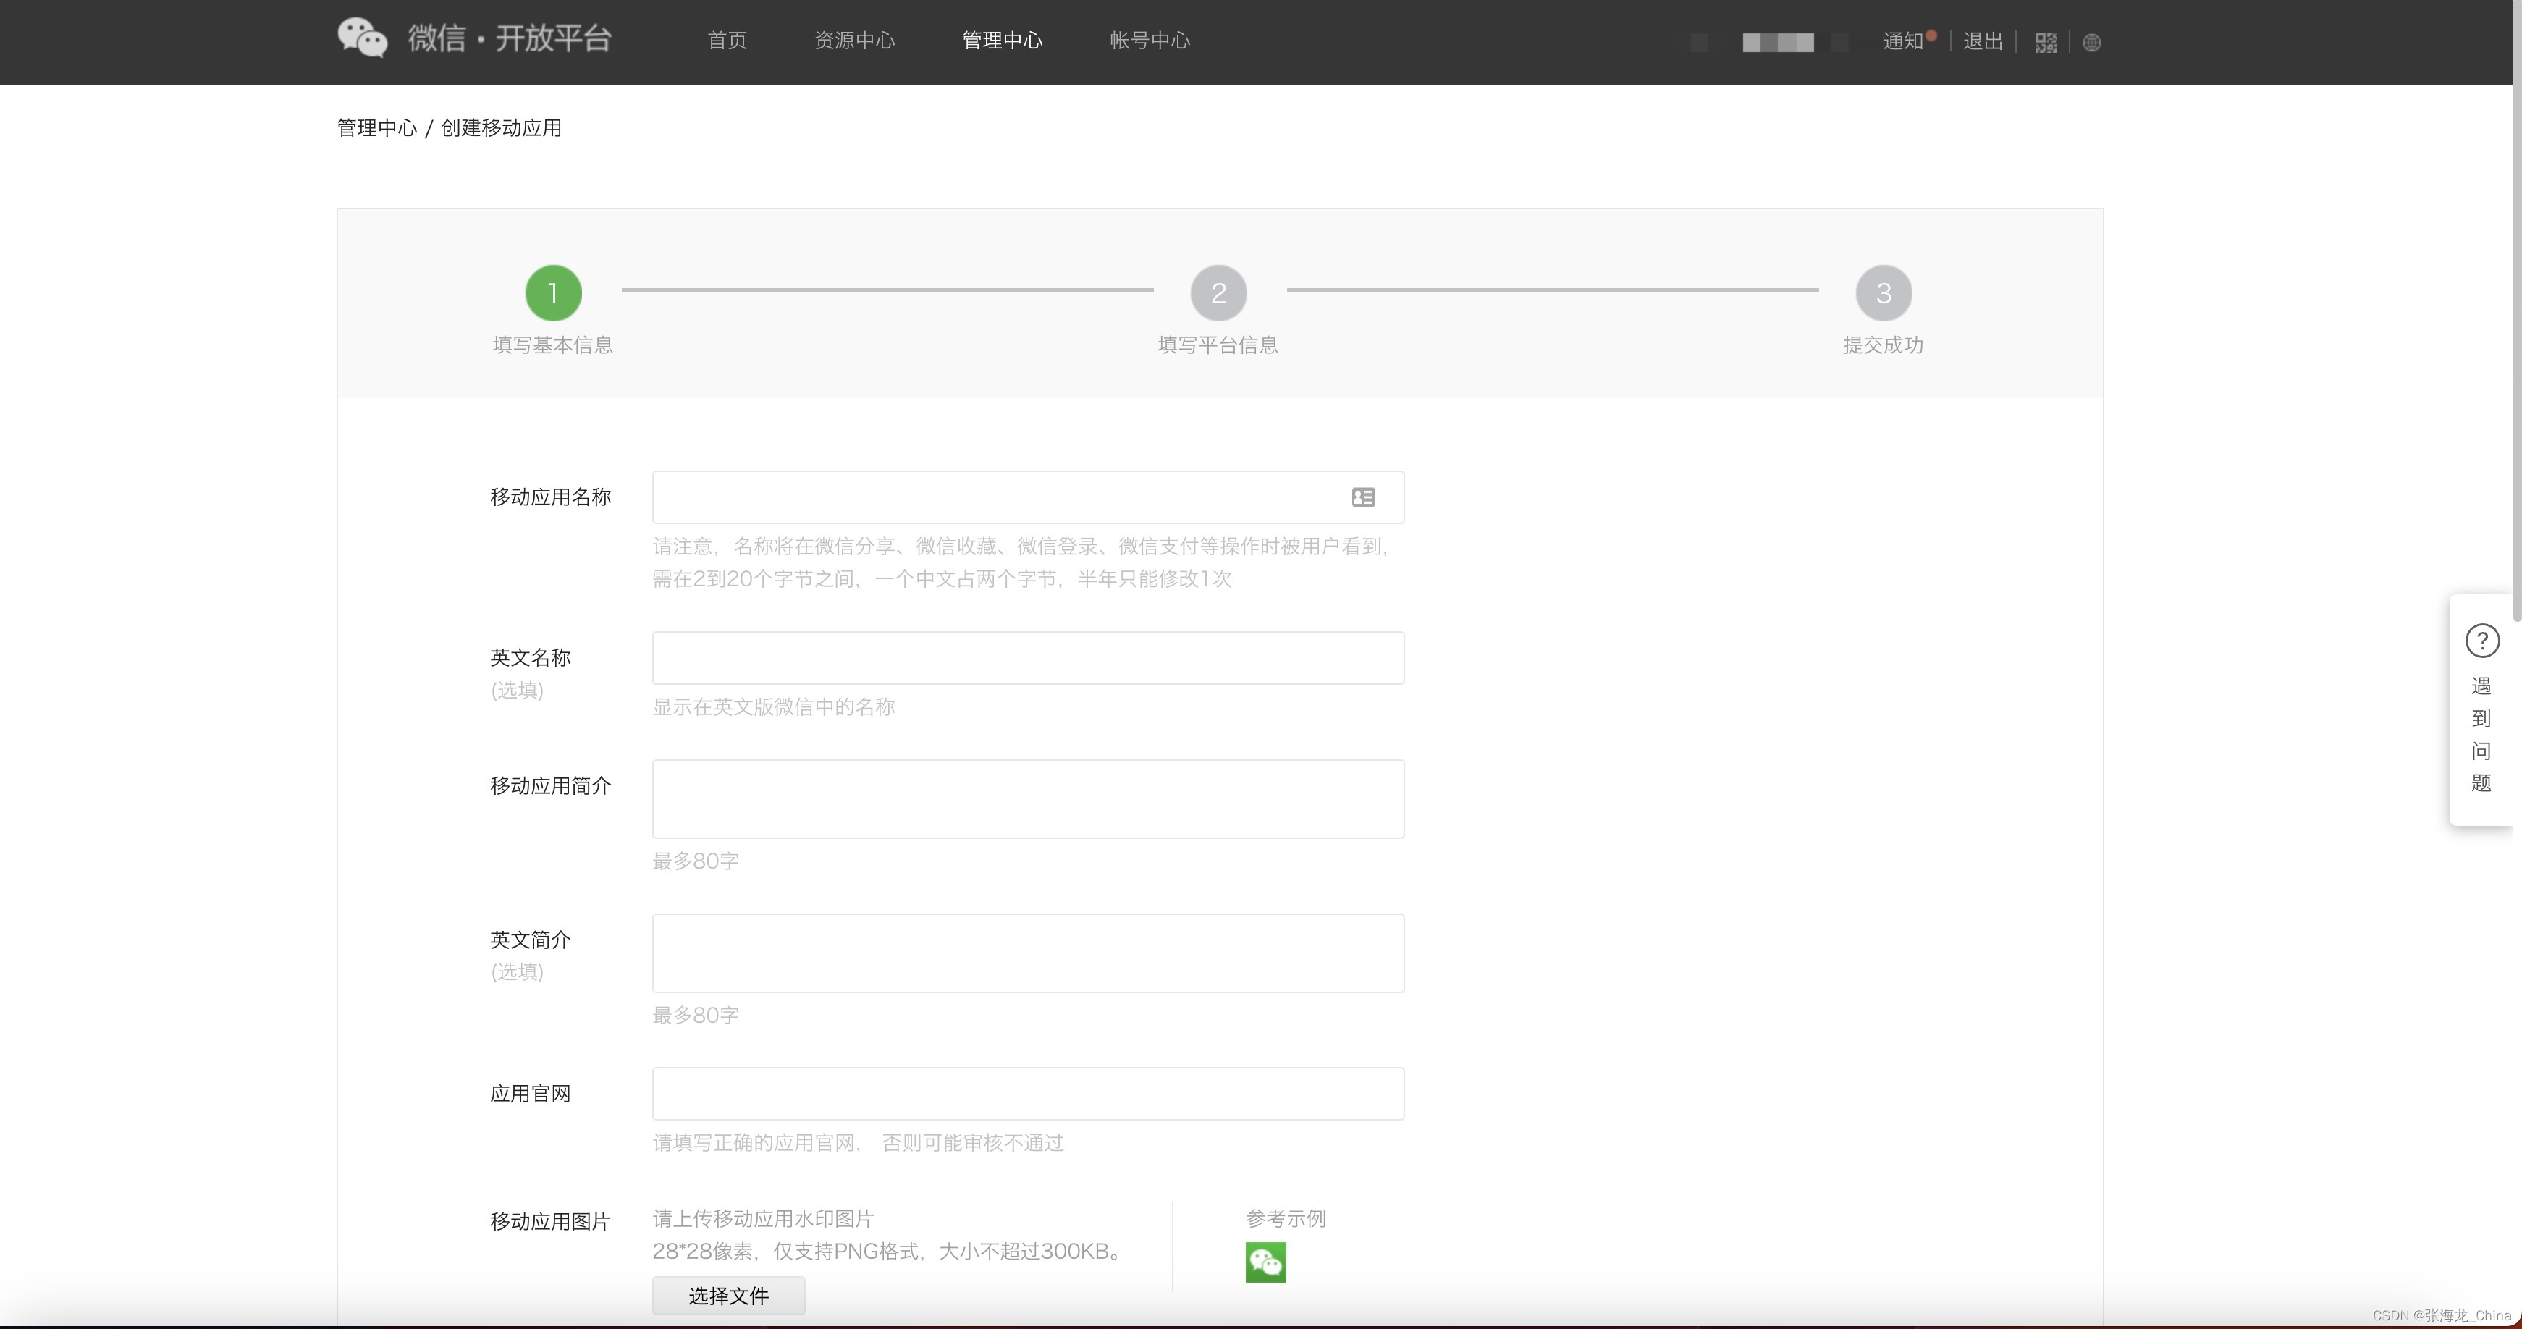The width and height of the screenshot is (2522, 1329).
Task: Click the question mark help icon
Action: coord(2482,641)
